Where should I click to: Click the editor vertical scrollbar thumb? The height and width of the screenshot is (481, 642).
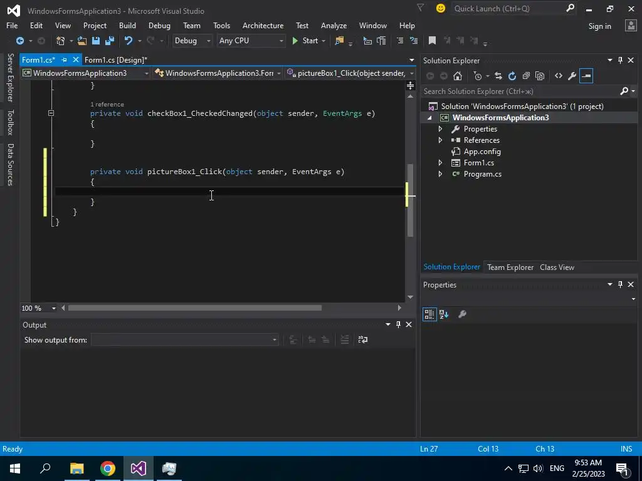point(410,200)
